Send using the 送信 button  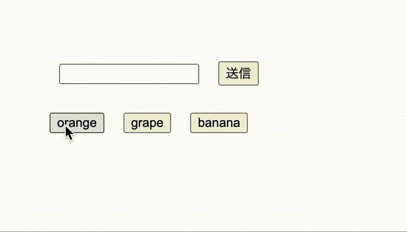click(x=238, y=73)
